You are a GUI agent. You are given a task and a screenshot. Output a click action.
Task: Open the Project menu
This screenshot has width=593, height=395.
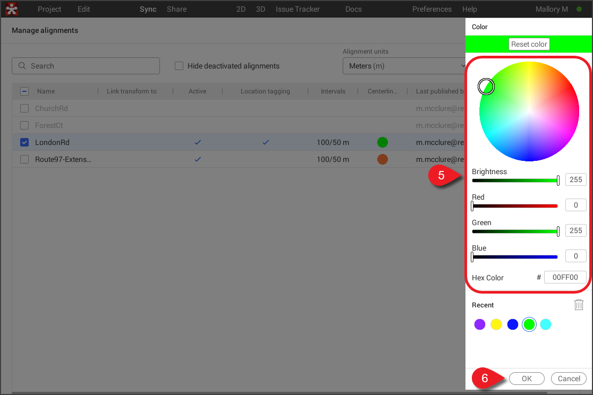pos(49,9)
